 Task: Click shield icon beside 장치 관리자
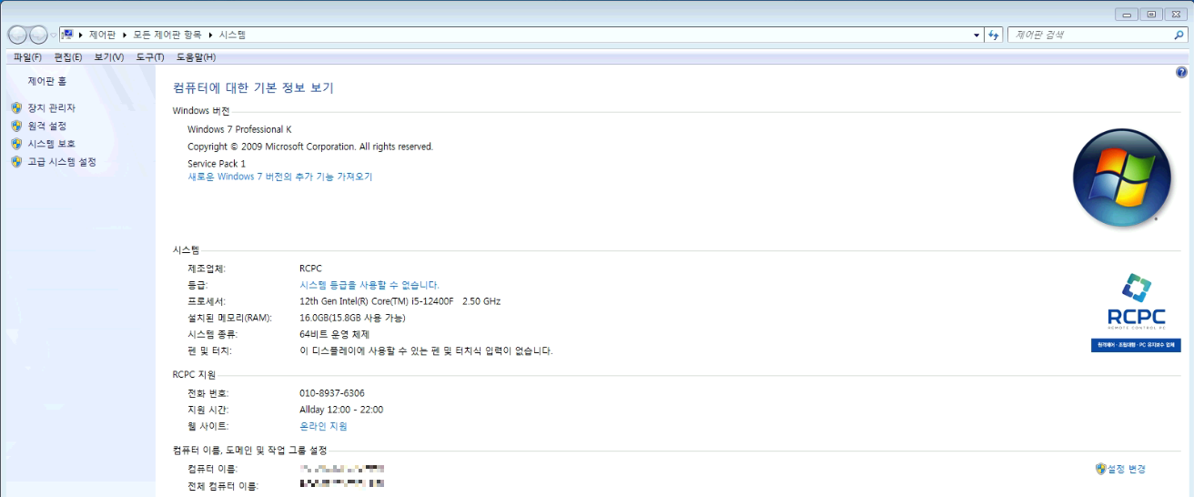coord(16,107)
